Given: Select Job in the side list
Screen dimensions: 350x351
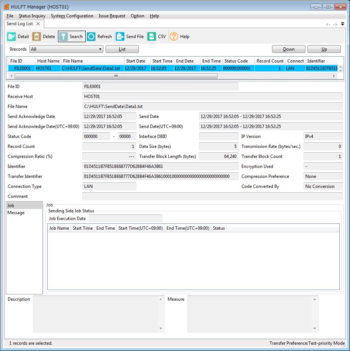Looking at the screenshot, I should (24, 205).
